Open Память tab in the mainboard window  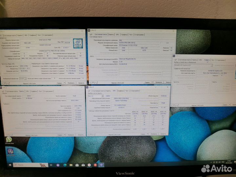111,35
